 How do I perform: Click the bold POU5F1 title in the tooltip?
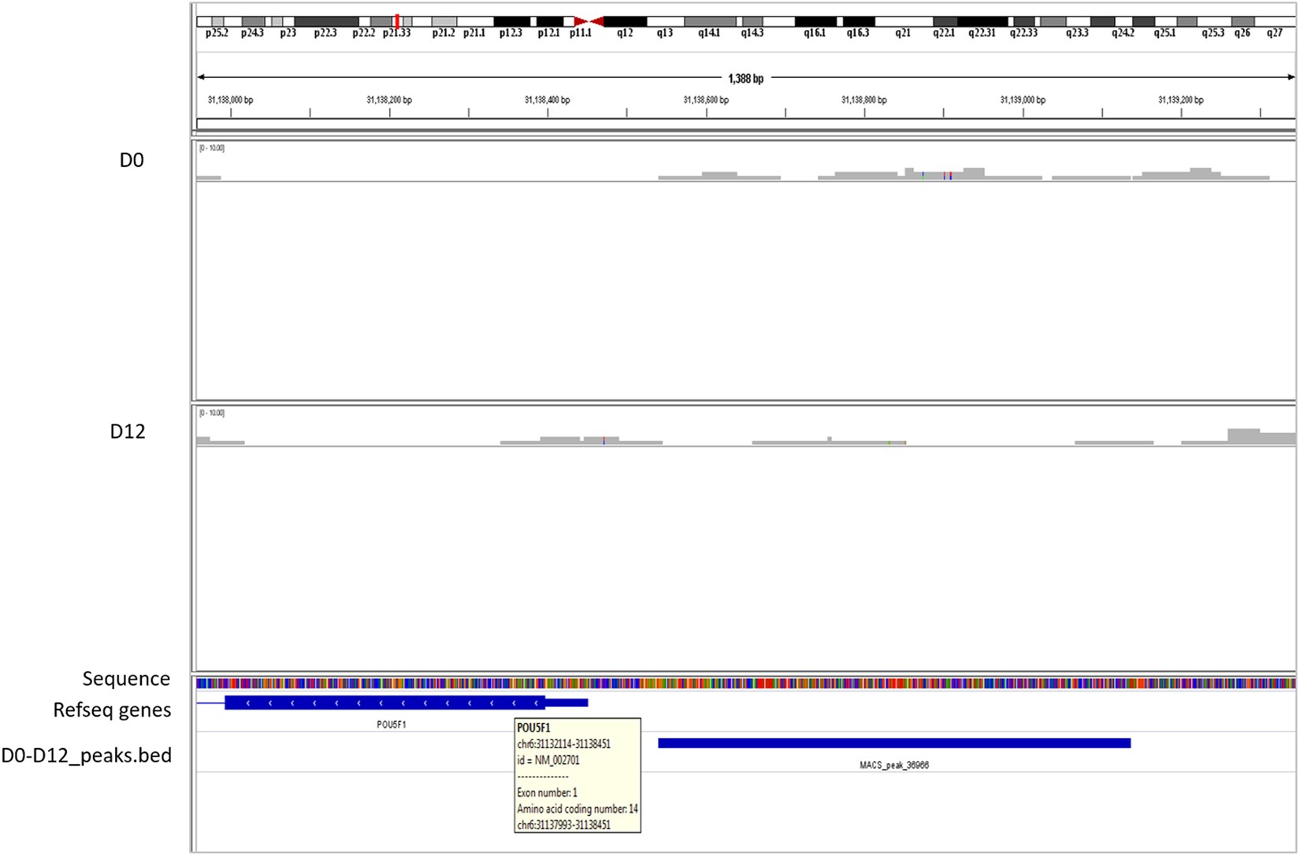tap(533, 728)
